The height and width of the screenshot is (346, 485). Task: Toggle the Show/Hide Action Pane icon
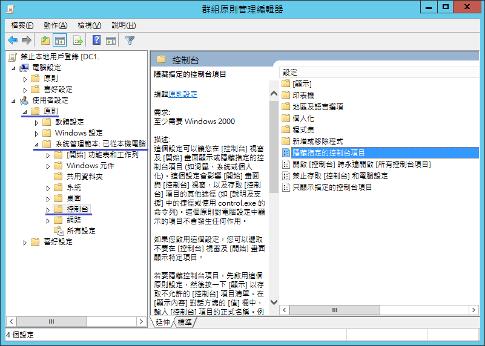[111, 40]
